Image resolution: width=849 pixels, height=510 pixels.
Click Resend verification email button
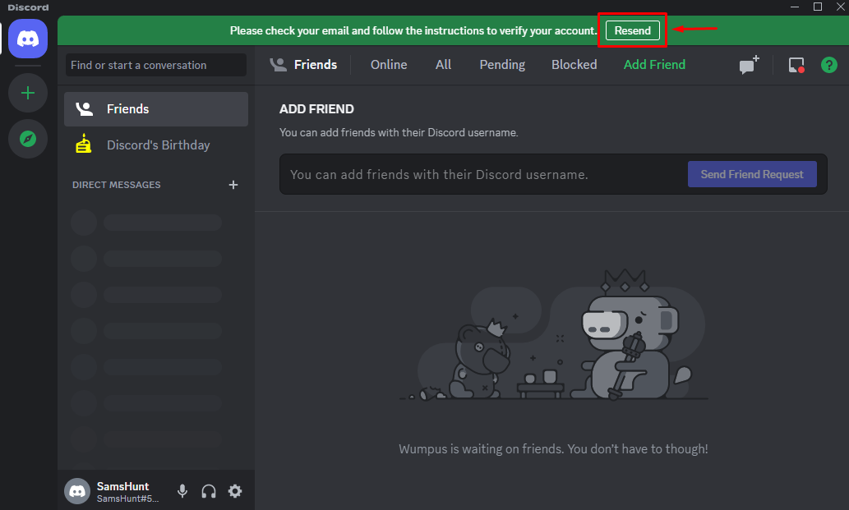tap(632, 31)
